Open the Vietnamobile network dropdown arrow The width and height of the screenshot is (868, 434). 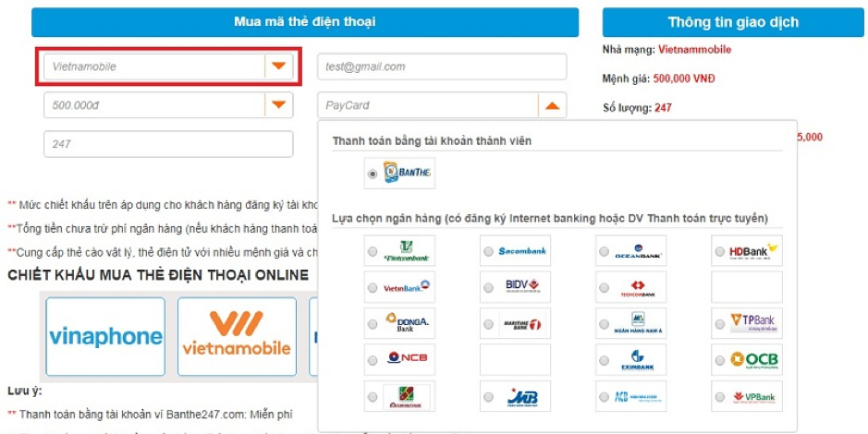click(x=278, y=66)
